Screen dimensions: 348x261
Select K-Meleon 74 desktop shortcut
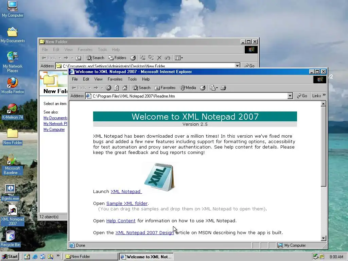13,111
